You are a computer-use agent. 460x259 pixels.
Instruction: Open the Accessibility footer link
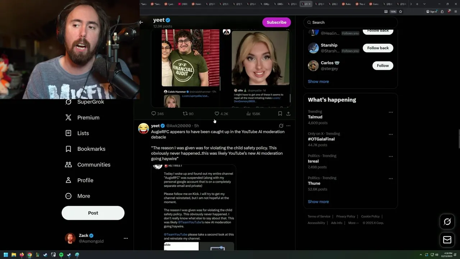point(316,223)
